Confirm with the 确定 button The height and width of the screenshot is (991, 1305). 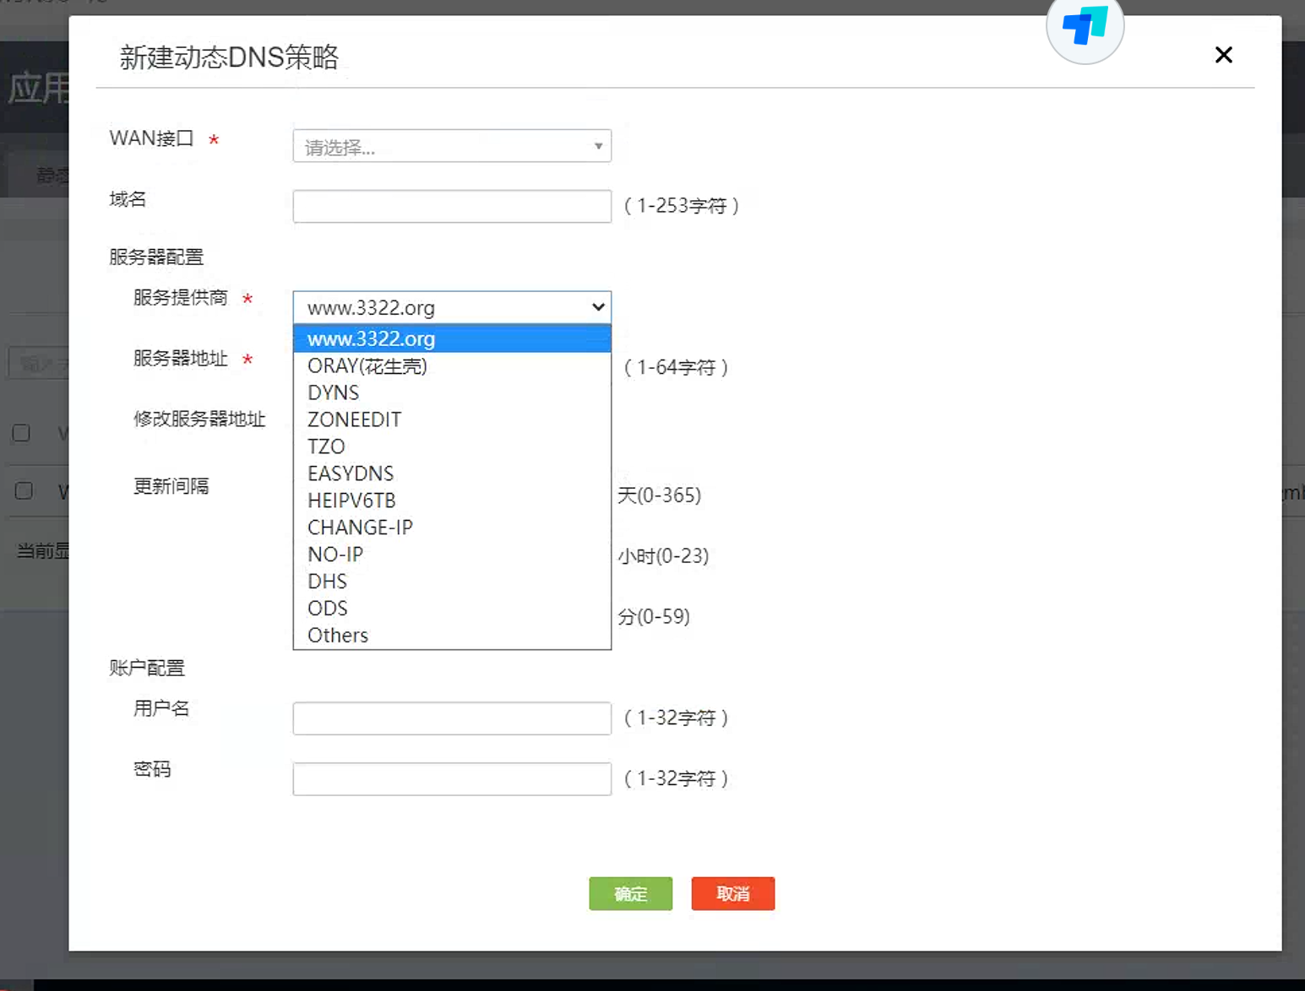(x=631, y=894)
